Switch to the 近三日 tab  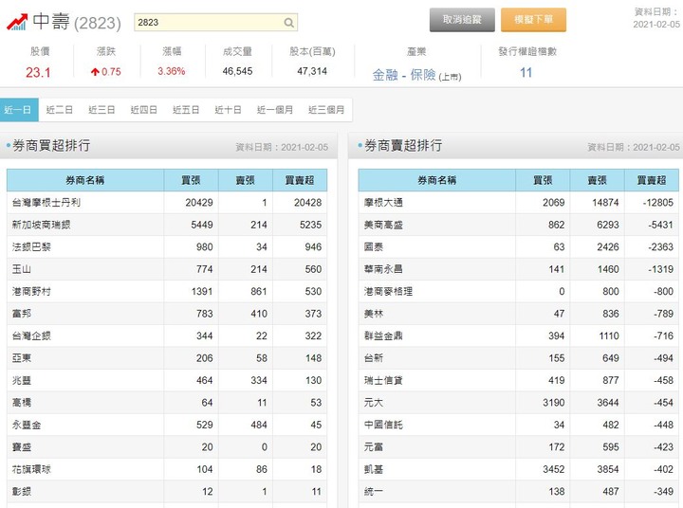coord(102,110)
